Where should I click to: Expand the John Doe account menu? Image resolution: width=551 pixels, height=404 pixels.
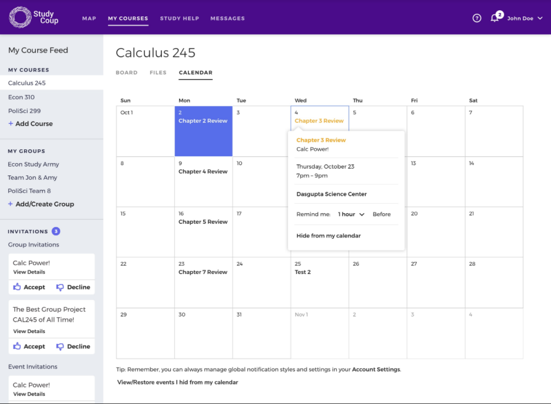point(524,18)
